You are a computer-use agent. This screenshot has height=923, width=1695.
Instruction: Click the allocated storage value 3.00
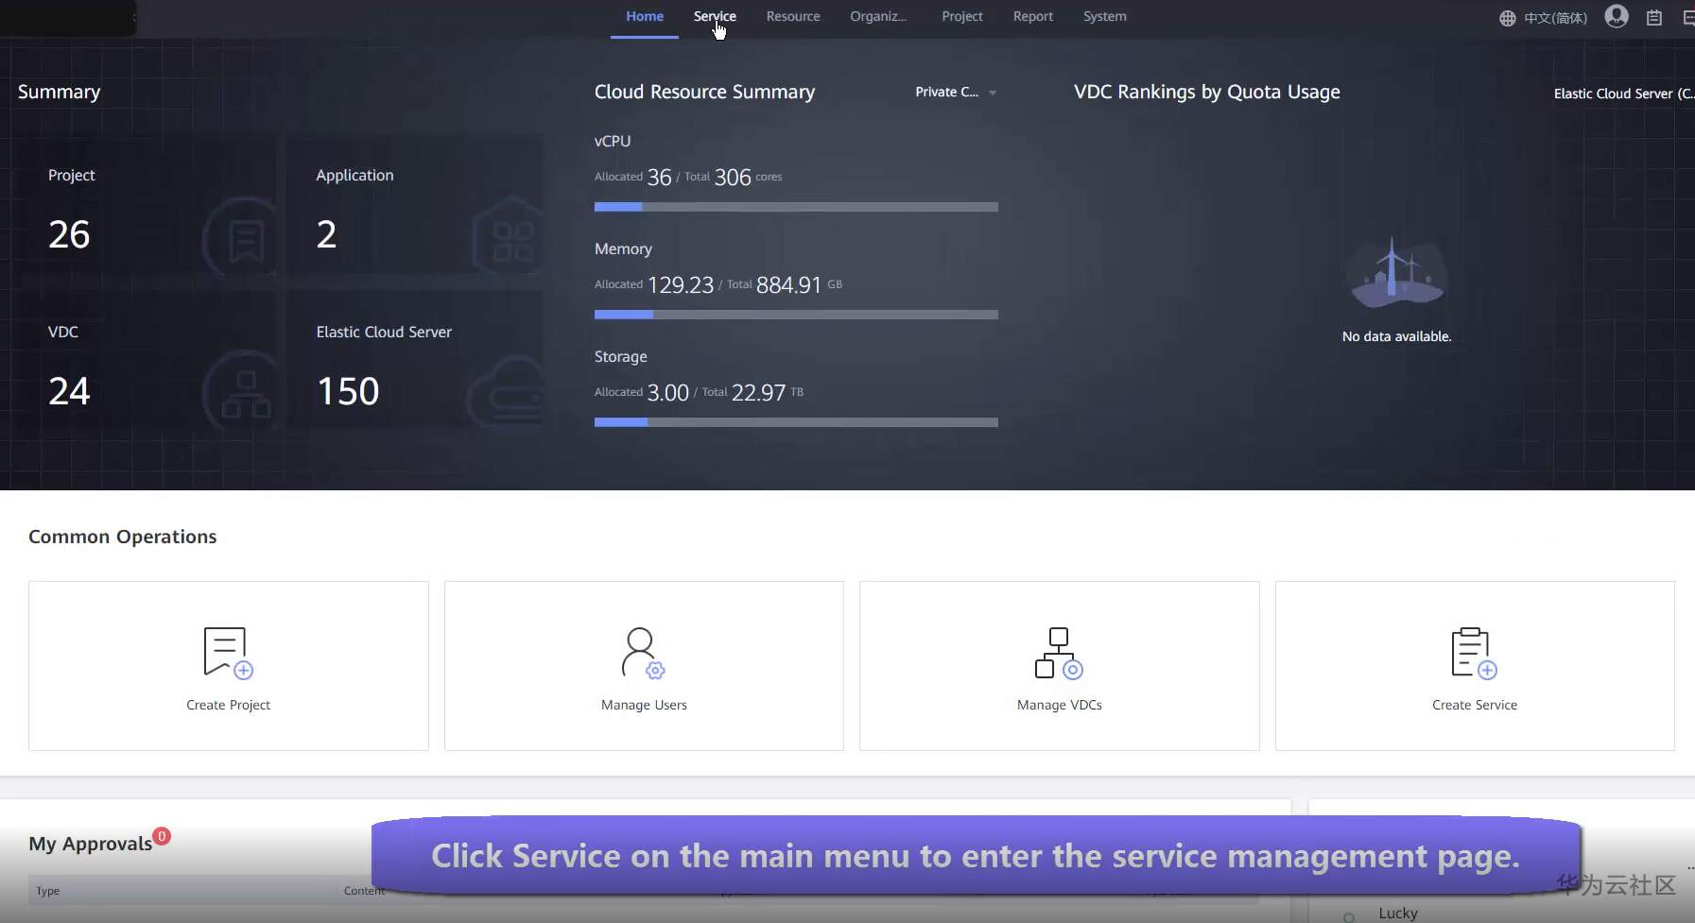pyautogui.click(x=667, y=393)
